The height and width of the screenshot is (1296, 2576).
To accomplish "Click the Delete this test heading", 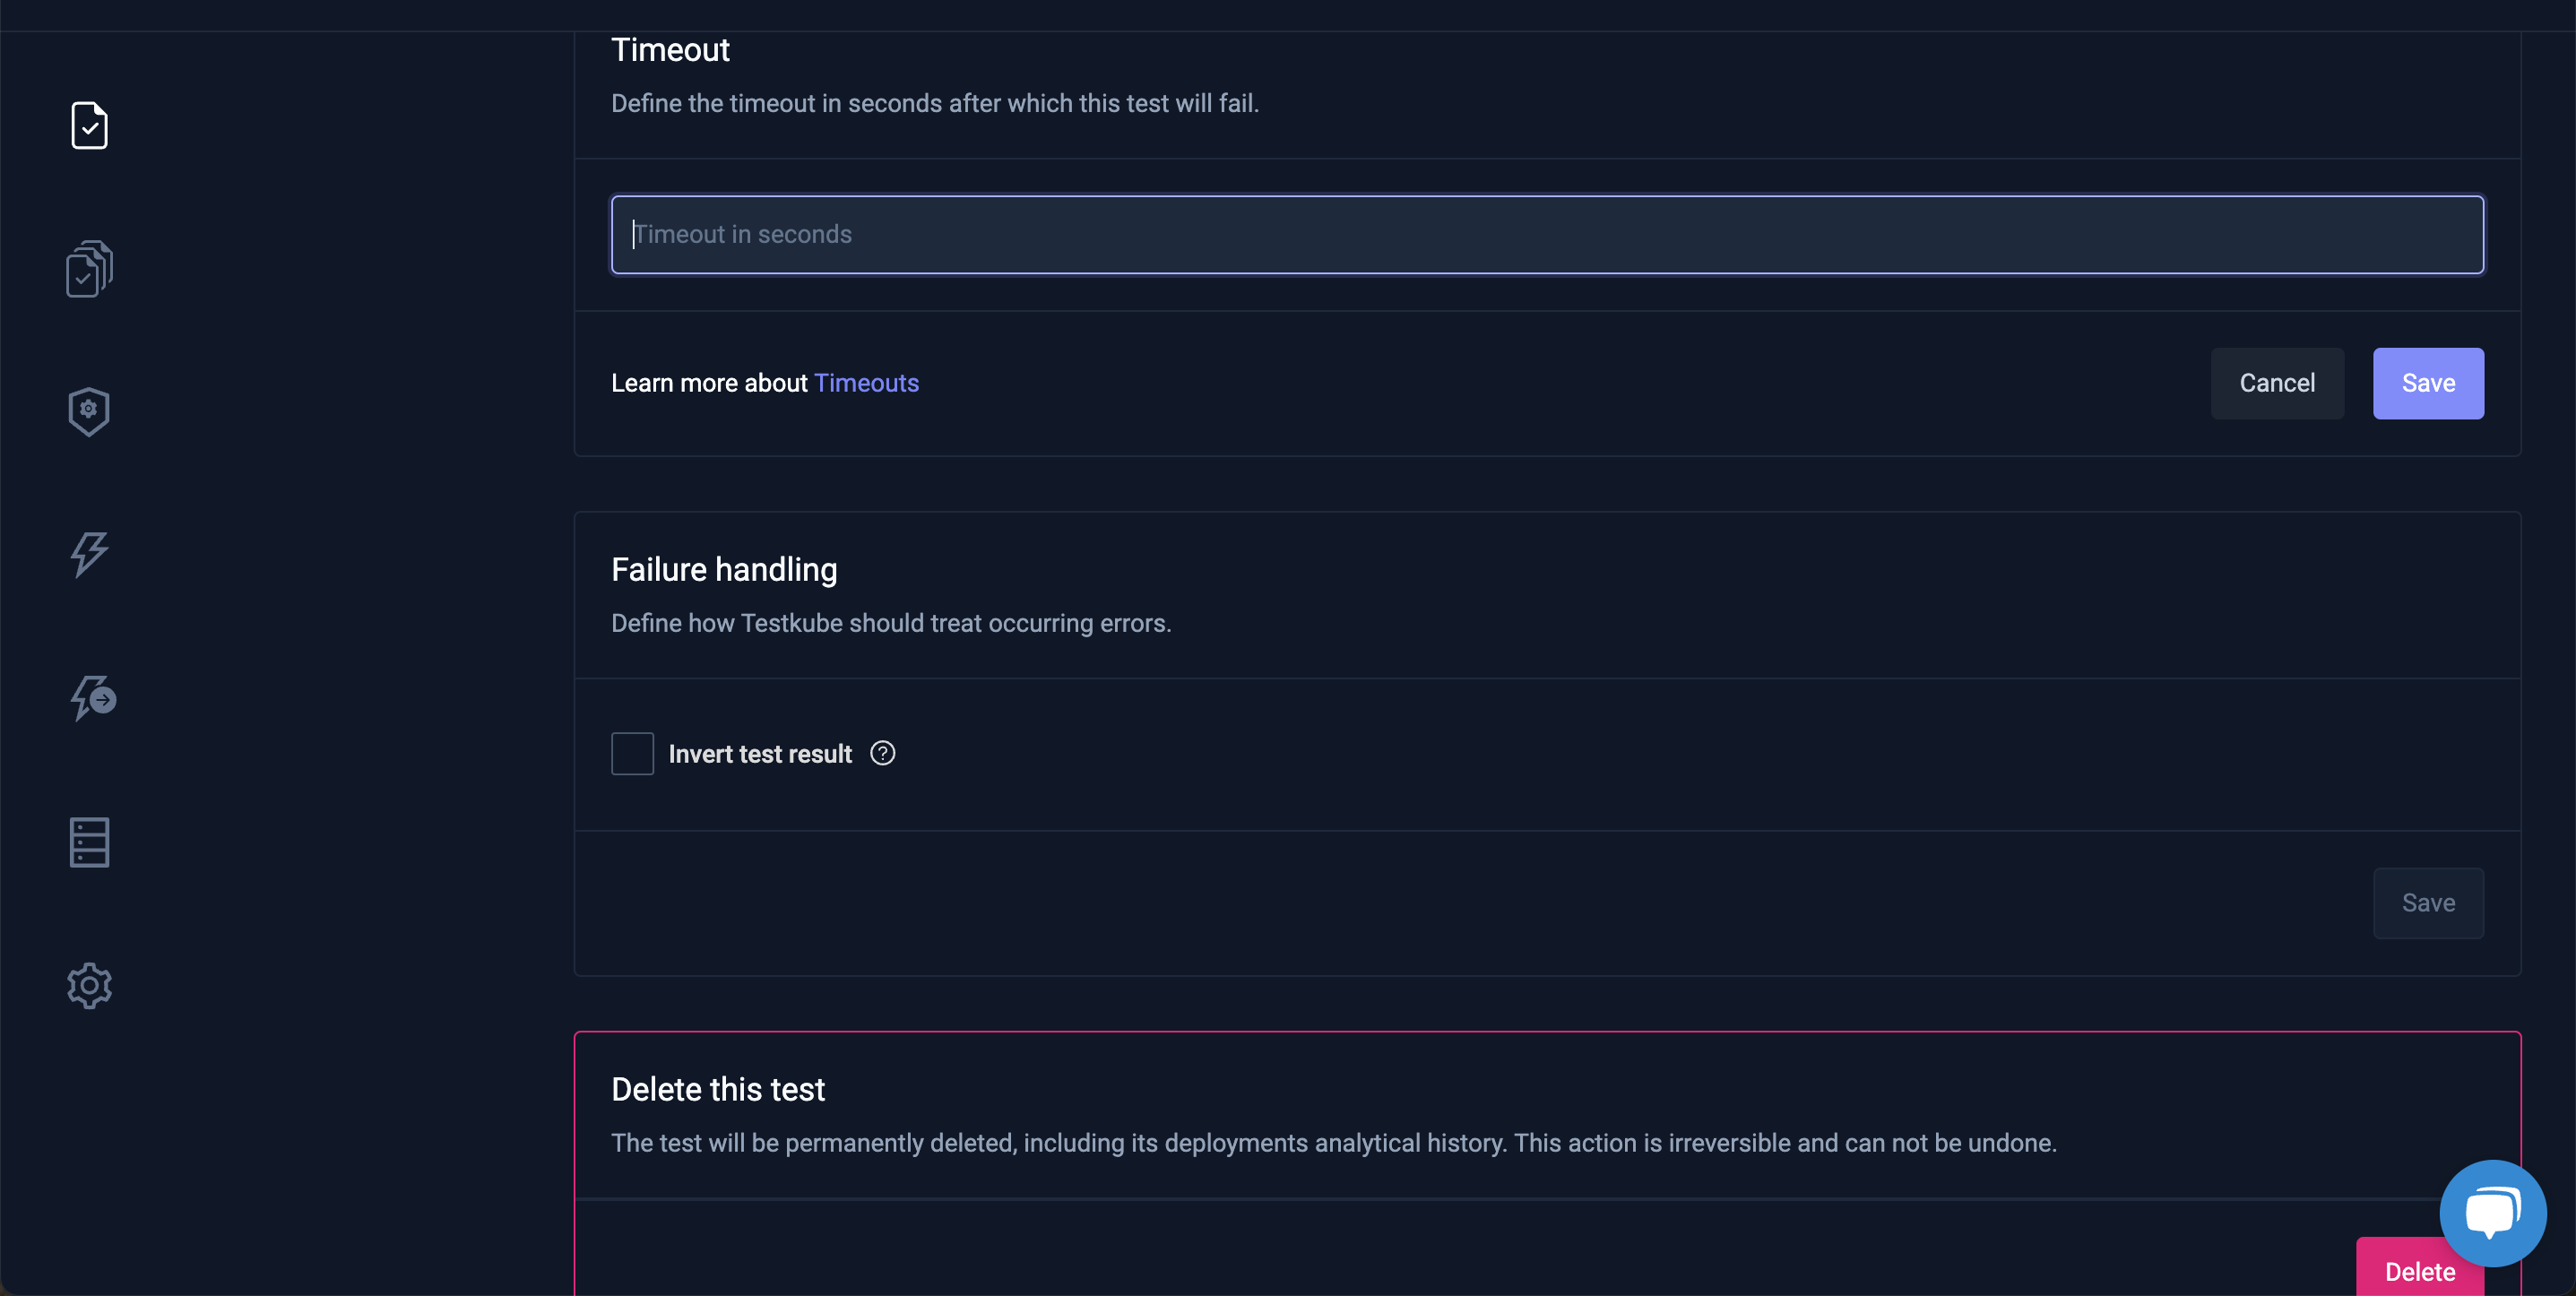I will click(718, 1088).
